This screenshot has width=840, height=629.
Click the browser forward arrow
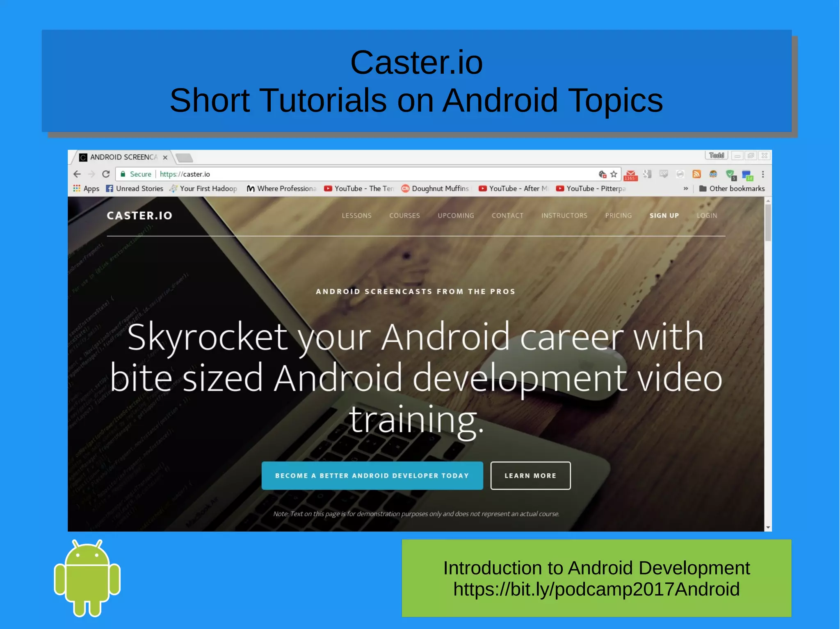91,174
